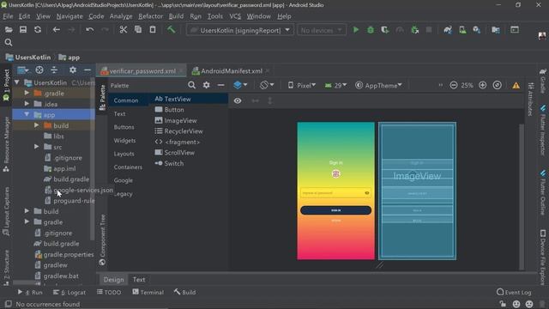The width and height of the screenshot is (549, 309).
Task: Click the Attach debugger icon
Action: tap(414, 30)
